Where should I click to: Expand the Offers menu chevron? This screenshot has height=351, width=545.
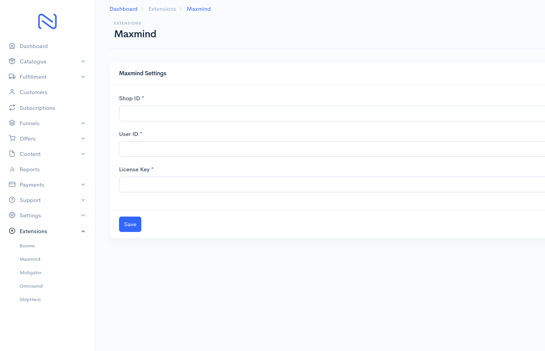[83, 139]
